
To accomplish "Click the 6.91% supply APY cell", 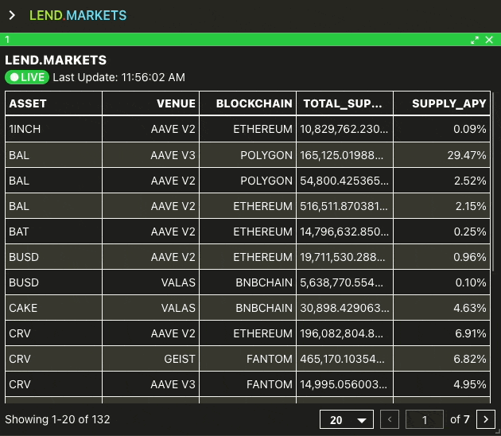I will (442, 333).
